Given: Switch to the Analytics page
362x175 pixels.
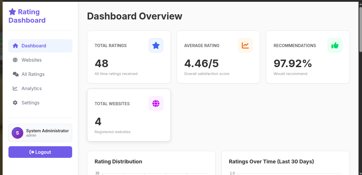Looking at the screenshot, I should 31,88.
